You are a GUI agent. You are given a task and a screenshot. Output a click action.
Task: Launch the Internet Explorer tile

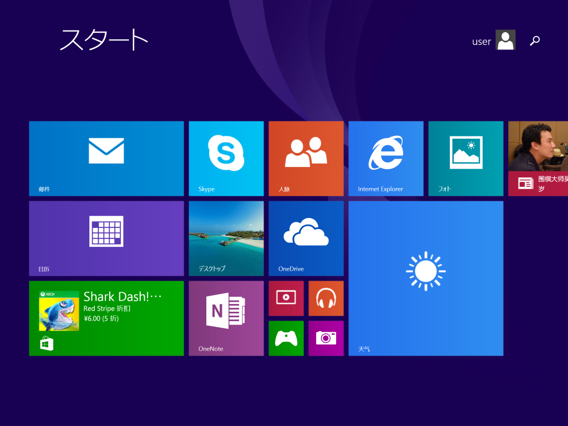tap(386, 158)
